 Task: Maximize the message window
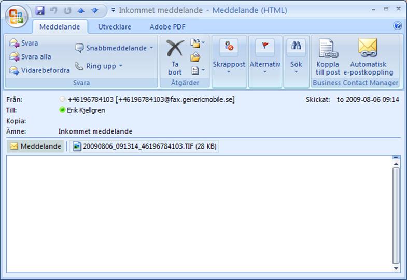pos(386,9)
